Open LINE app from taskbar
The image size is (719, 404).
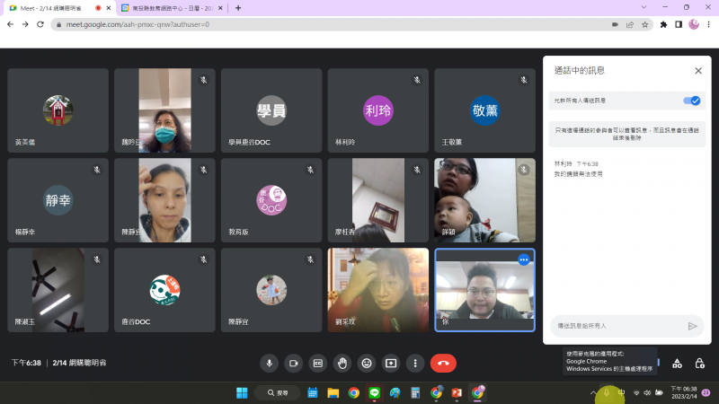374,392
